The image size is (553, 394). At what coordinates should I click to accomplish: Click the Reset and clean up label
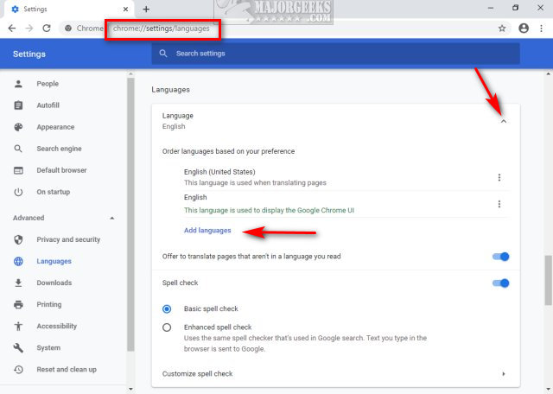67,369
